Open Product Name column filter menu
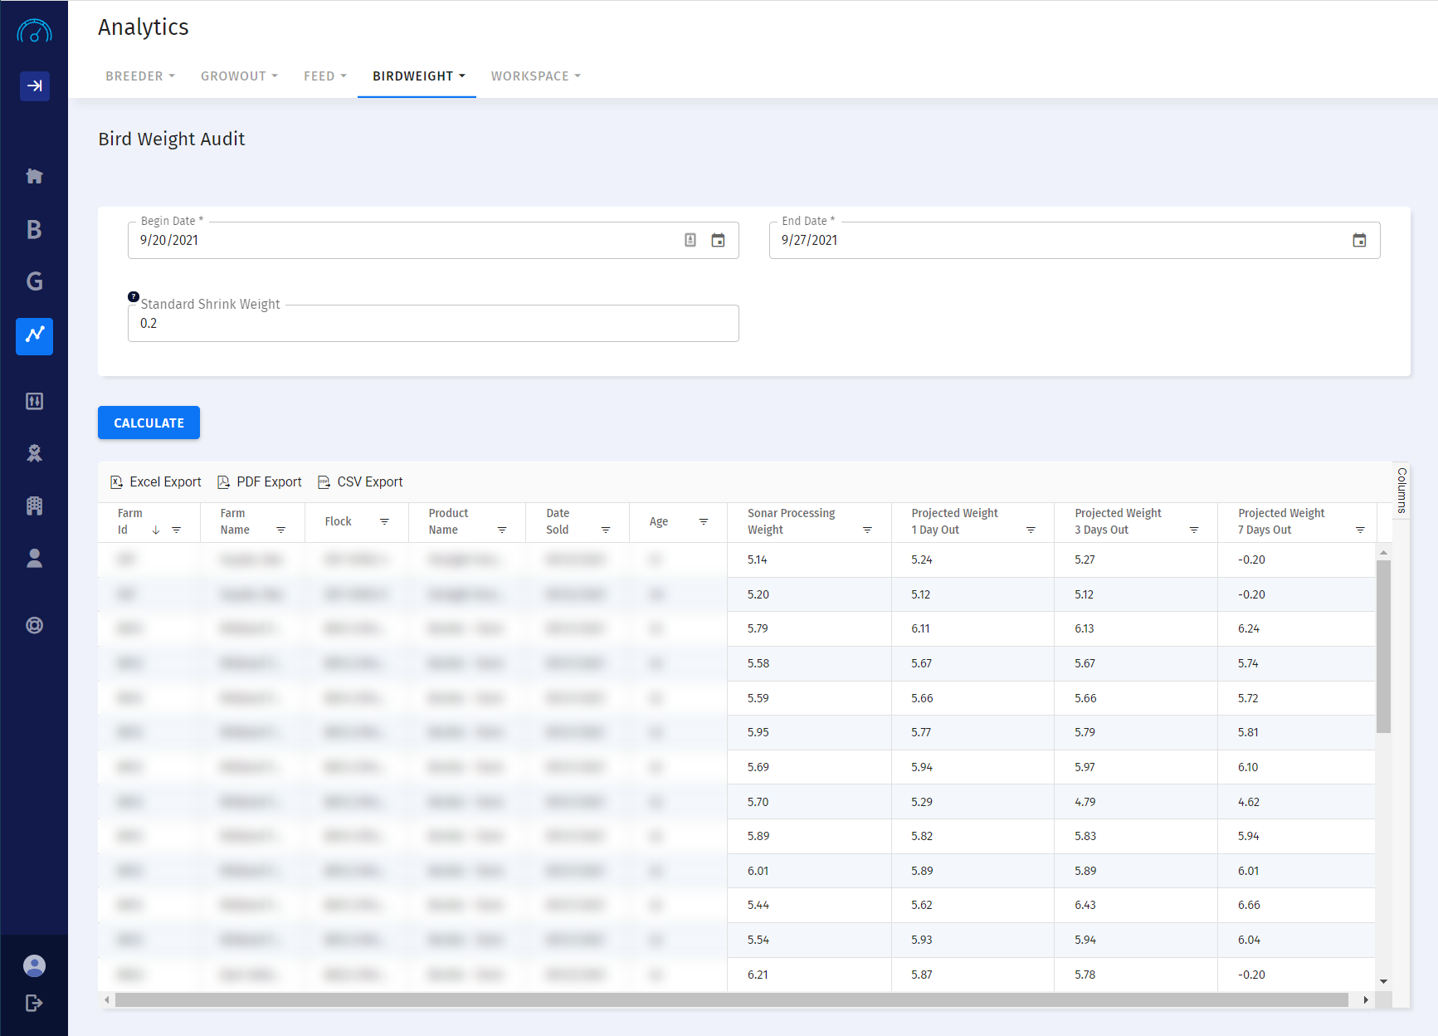The width and height of the screenshot is (1438, 1036). (x=502, y=530)
